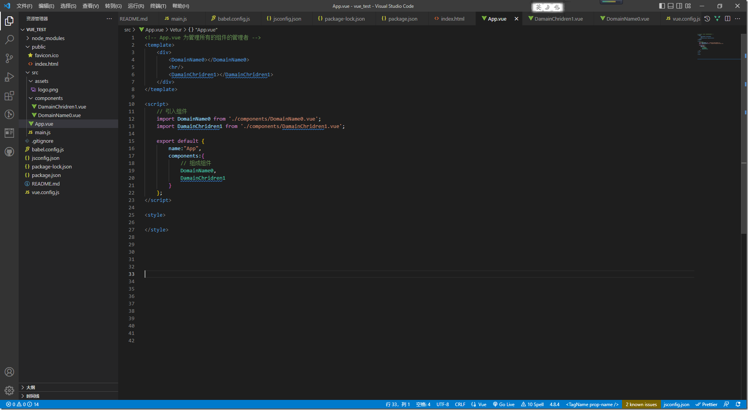This screenshot has height=410, width=748.
Task: Click '2 known issues' in status bar
Action: click(641, 405)
